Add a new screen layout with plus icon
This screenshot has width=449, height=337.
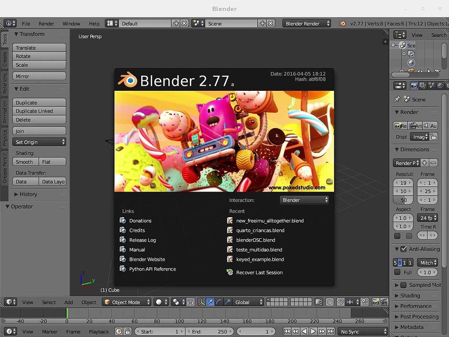[x=176, y=23]
